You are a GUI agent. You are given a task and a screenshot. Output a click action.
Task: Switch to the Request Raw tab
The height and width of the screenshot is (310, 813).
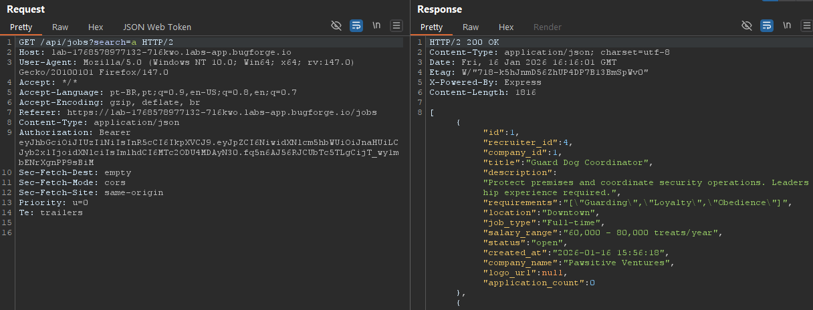(60, 27)
